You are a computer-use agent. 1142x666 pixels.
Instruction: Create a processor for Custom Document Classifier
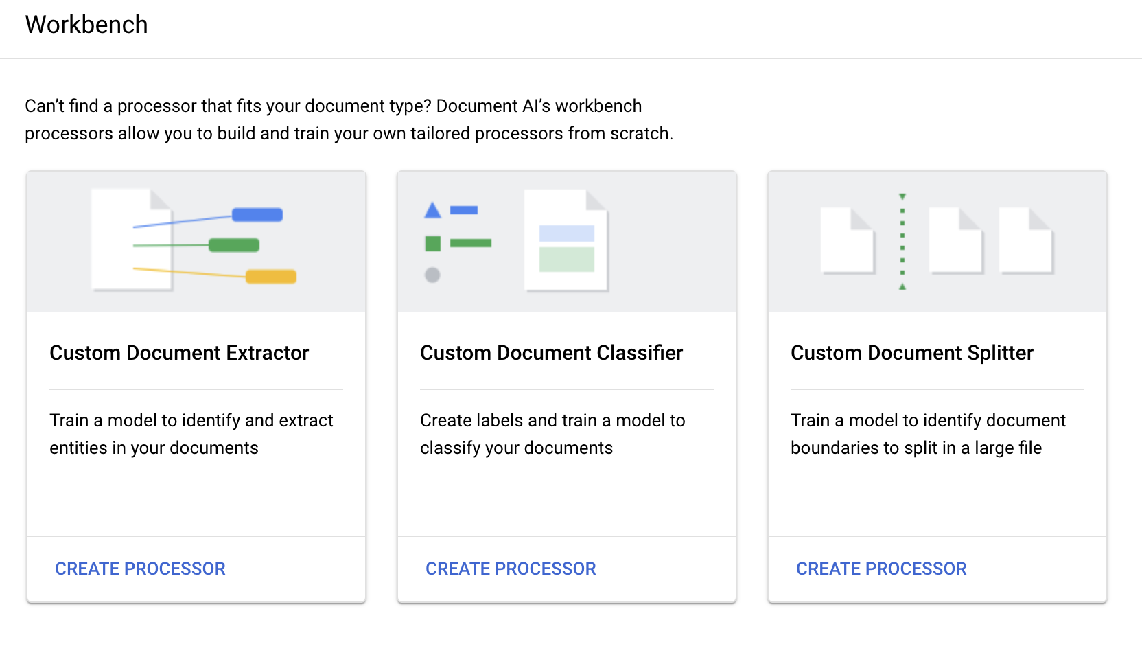click(x=511, y=569)
